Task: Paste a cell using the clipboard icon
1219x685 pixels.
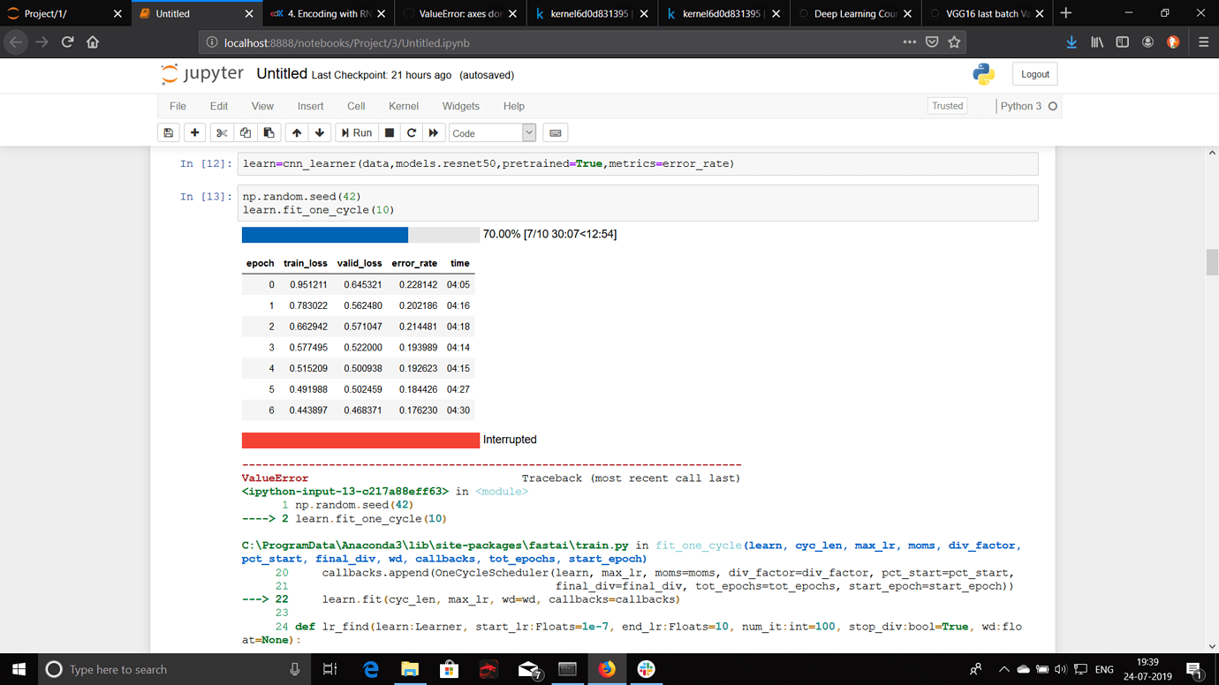Action: 269,132
